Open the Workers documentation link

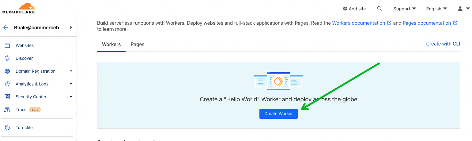tap(359, 23)
